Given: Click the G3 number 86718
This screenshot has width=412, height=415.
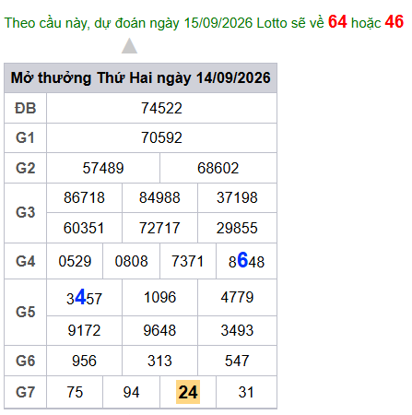Looking at the screenshot, I should pyautogui.click(x=84, y=197).
